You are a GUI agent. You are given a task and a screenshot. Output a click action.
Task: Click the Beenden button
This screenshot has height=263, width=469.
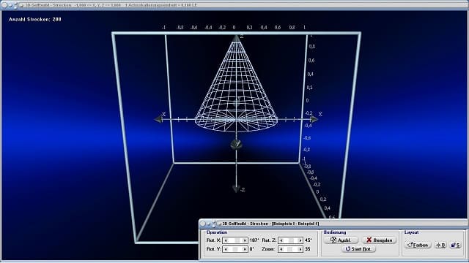[380, 240]
